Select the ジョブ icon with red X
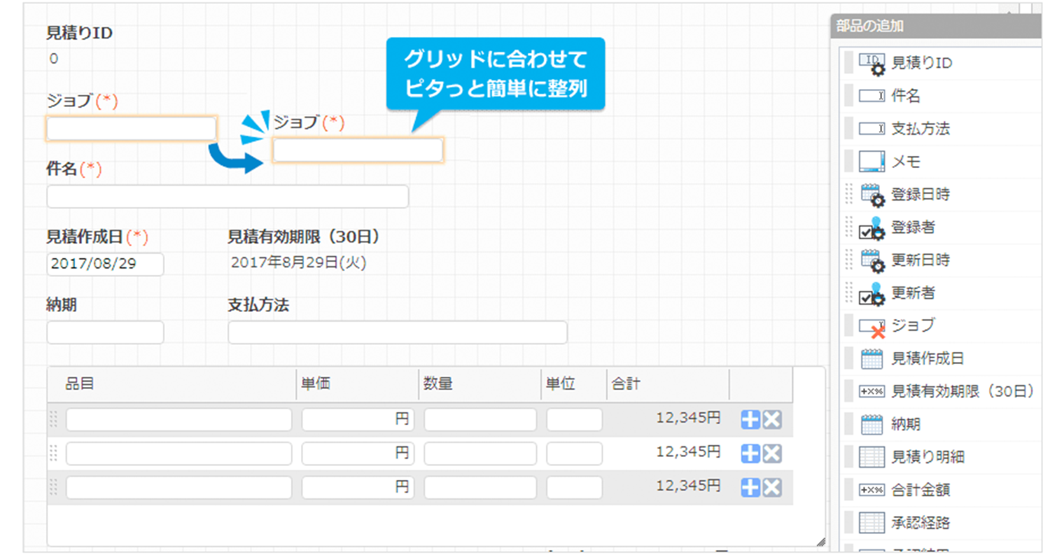This screenshot has width=1064, height=555. [x=872, y=328]
